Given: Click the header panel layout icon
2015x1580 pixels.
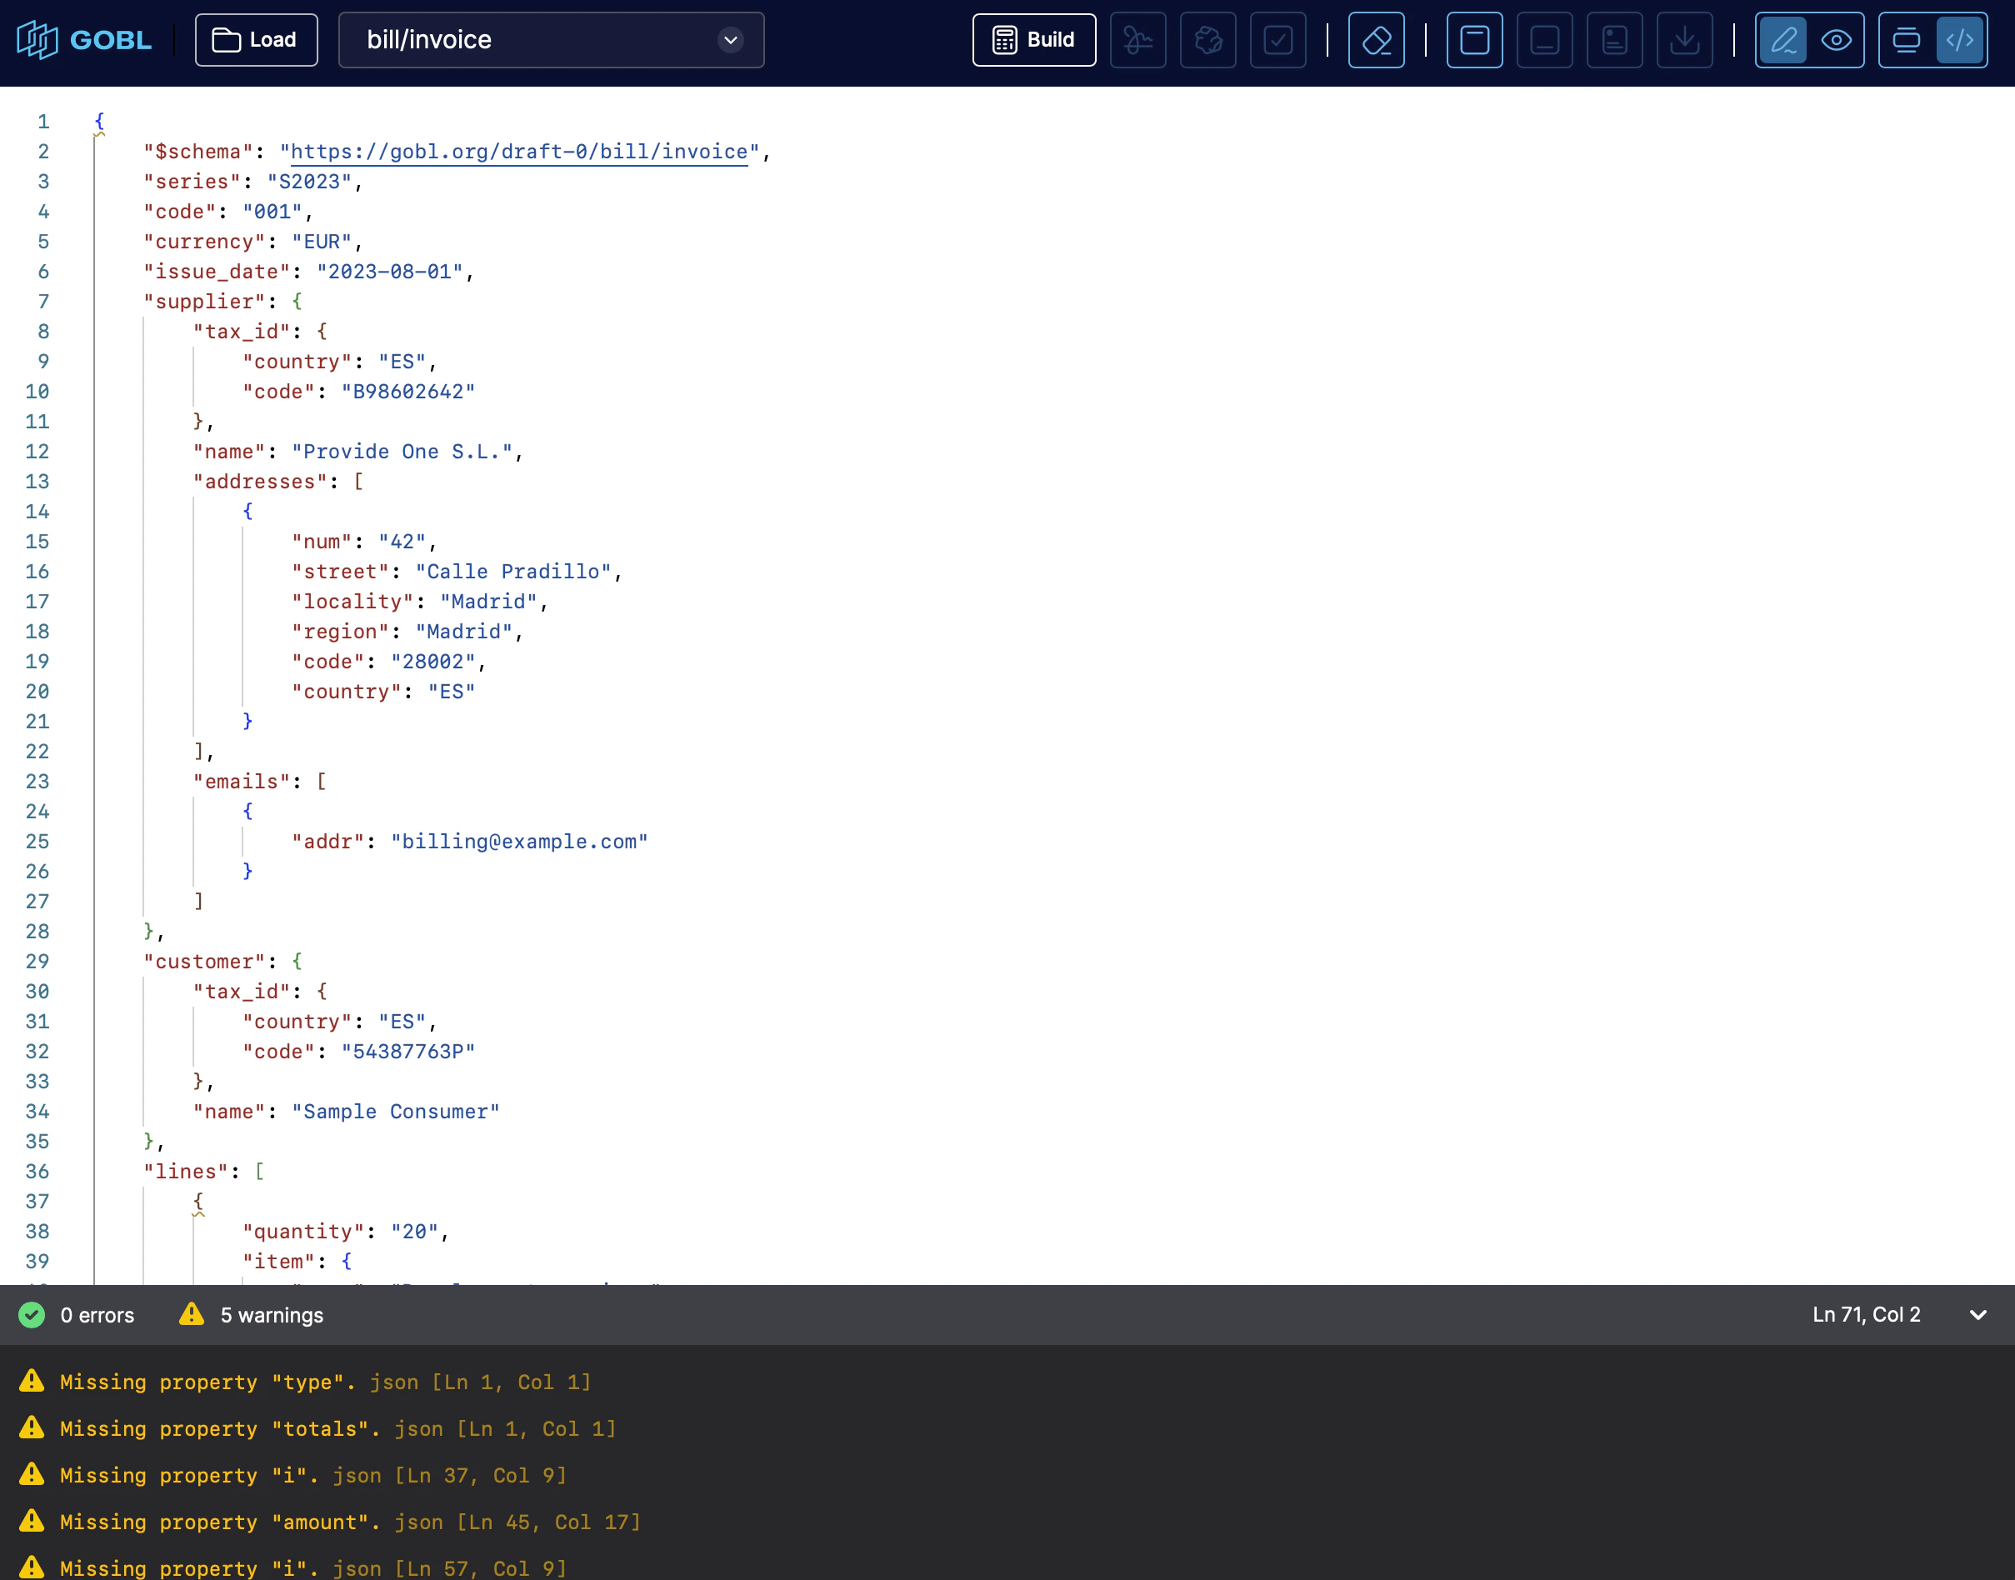Looking at the screenshot, I should click(1474, 40).
